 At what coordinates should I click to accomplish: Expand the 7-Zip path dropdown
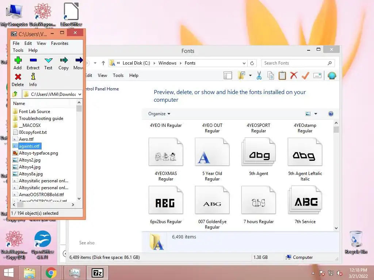[80, 94]
